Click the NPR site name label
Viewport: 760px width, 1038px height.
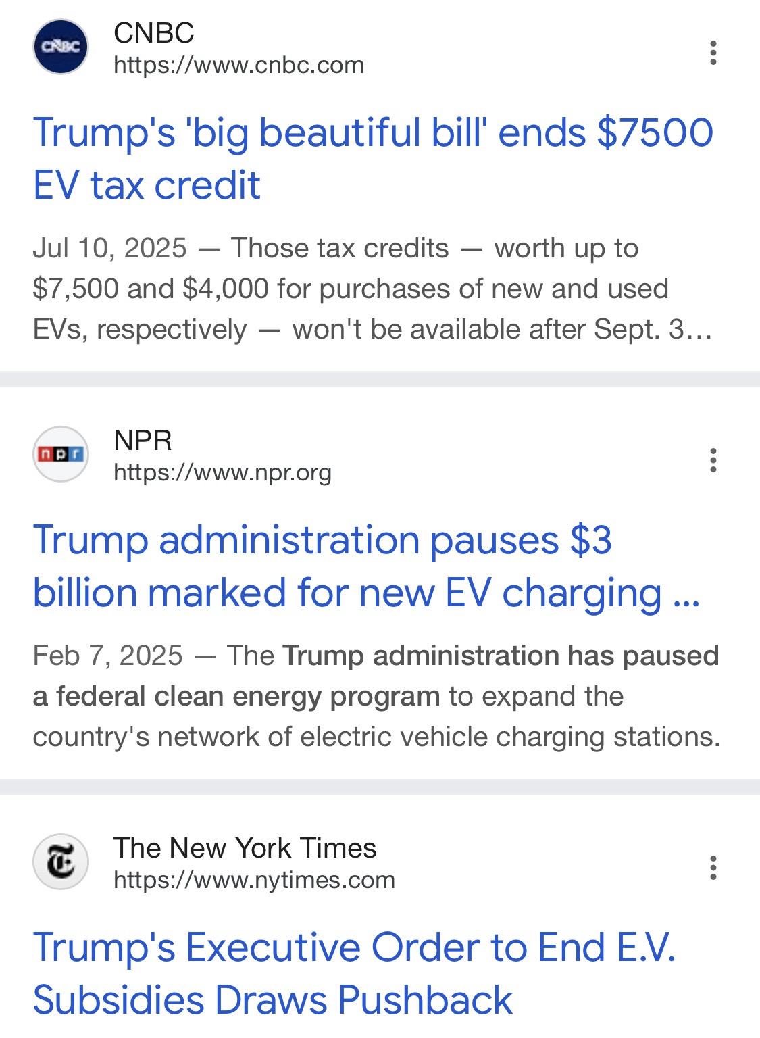143,441
